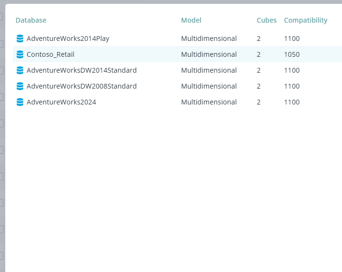Sort by the Compatibility column header
Screen dimensions: 342x272
pyautogui.click(x=305, y=20)
